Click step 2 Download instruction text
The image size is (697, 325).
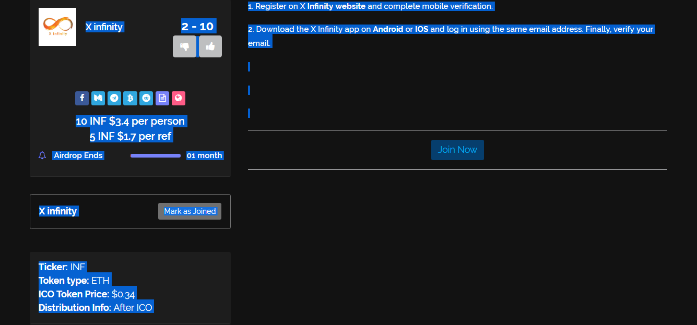point(451,36)
